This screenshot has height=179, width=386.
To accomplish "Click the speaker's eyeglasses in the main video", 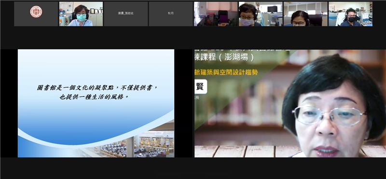I will (329, 115).
